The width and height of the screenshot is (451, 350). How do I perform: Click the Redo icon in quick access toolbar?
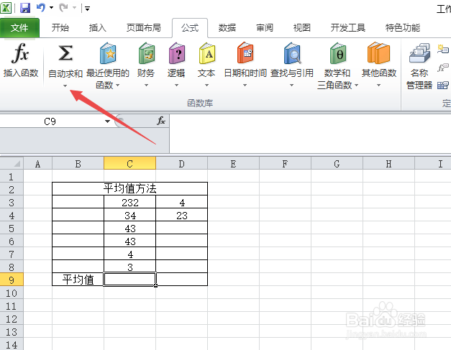pyautogui.click(x=63, y=8)
